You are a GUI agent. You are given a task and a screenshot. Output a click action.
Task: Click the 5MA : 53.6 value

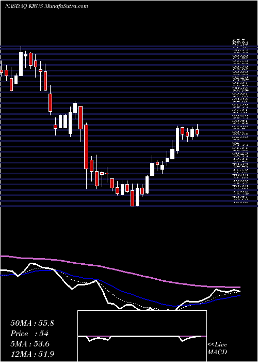tap(30, 343)
